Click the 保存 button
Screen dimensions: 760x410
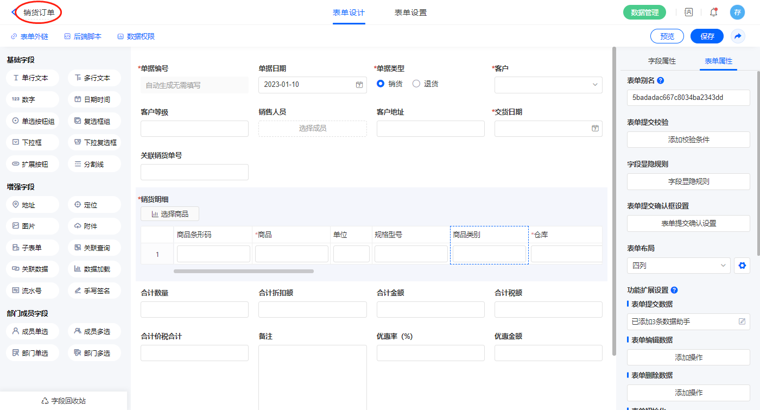(707, 36)
